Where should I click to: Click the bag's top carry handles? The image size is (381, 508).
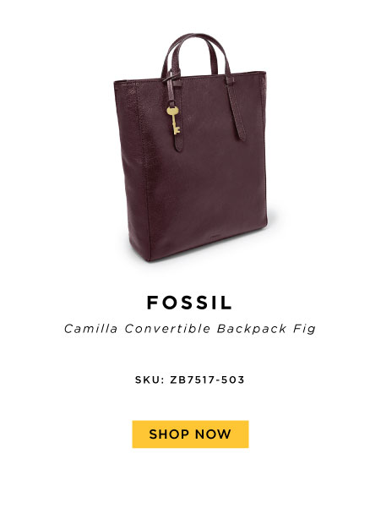pyautogui.click(x=195, y=54)
